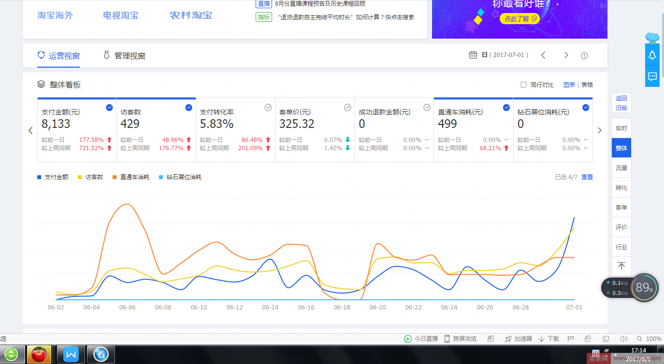Click the calendar date picker icon

(x=473, y=55)
